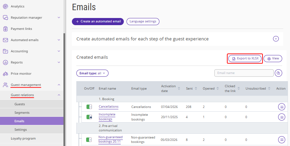
Task: Toggle the Incomplete bookings email switch
Action: [x=89, y=117]
